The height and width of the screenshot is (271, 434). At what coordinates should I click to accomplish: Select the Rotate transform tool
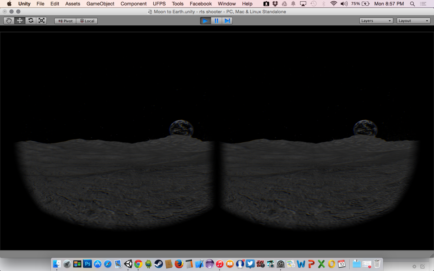[x=31, y=21]
